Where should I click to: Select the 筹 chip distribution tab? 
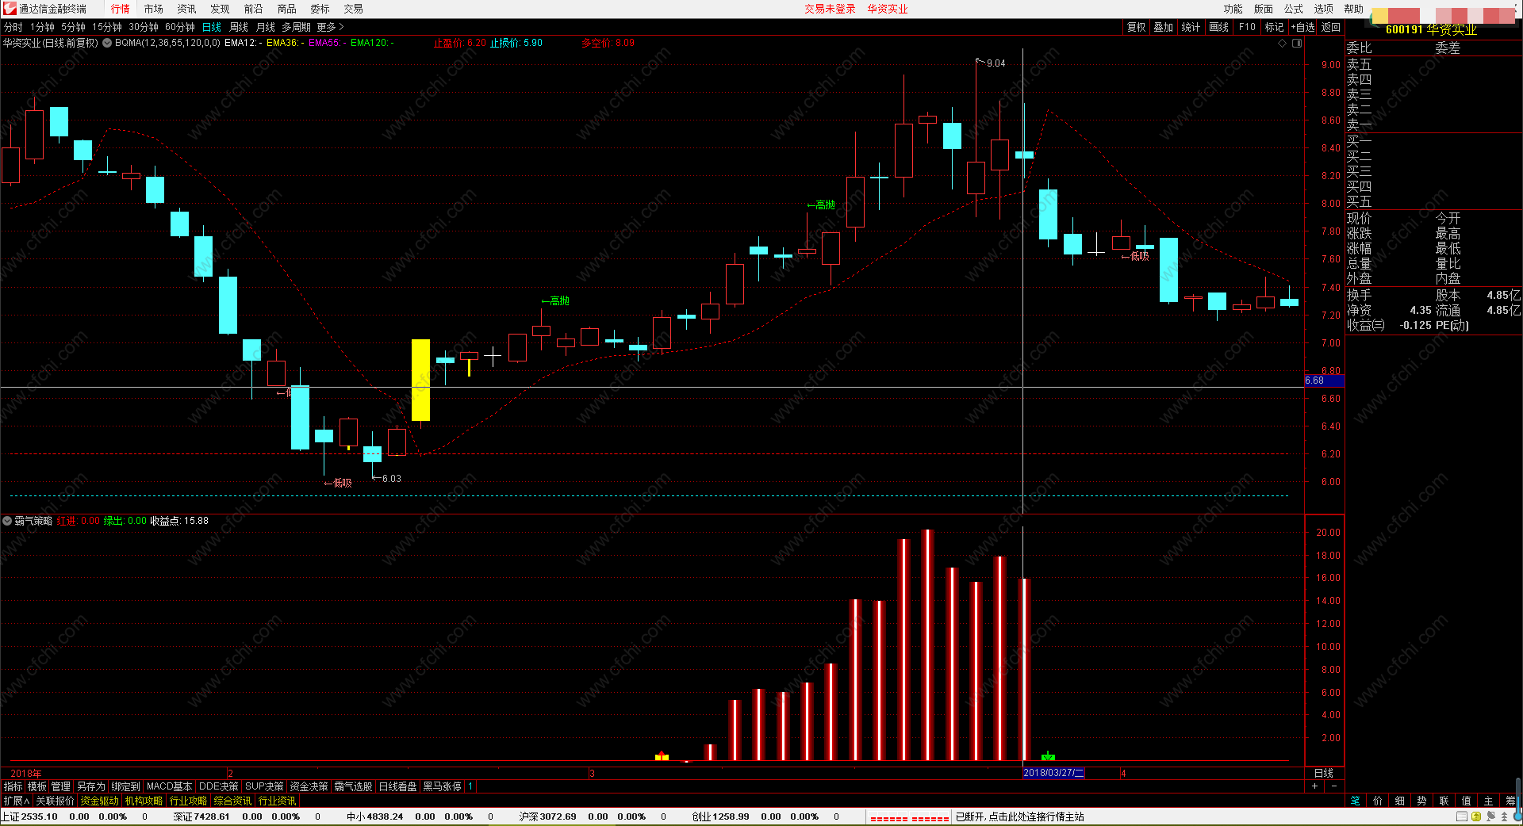point(1510,801)
